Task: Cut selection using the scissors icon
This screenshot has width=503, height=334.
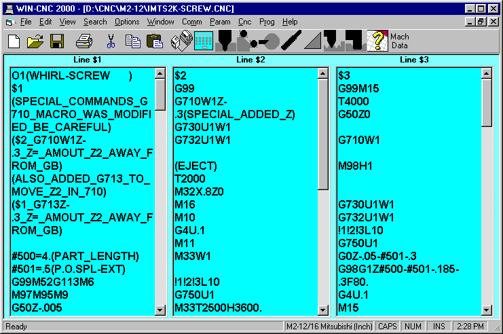Action: (111, 41)
